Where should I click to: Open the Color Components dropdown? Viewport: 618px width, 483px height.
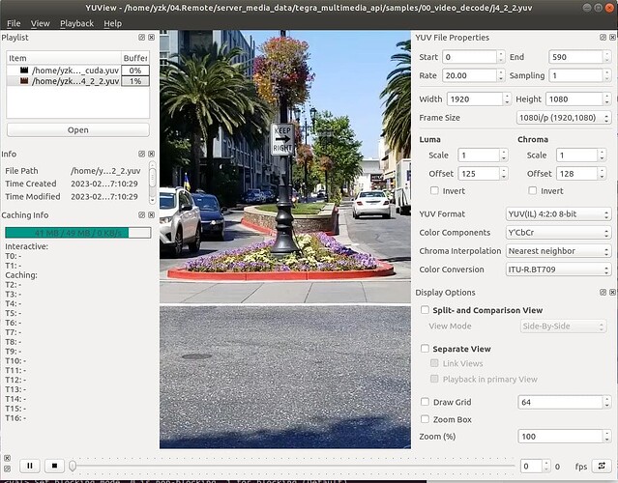[558, 233]
